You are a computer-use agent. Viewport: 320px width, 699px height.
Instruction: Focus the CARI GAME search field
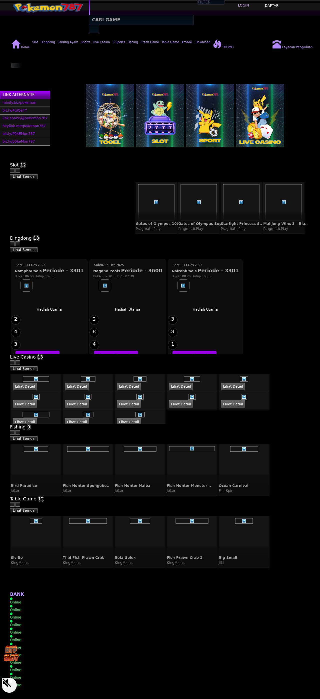click(141, 20)
